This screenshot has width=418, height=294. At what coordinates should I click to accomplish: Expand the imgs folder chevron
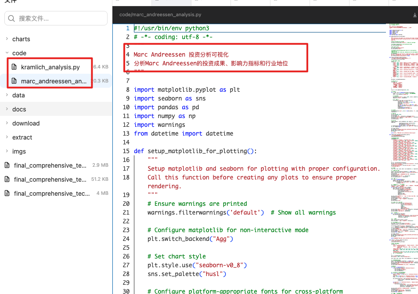point(7,151)
